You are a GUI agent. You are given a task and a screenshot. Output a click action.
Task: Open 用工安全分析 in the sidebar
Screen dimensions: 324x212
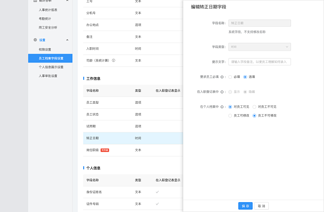coord(48,28)
